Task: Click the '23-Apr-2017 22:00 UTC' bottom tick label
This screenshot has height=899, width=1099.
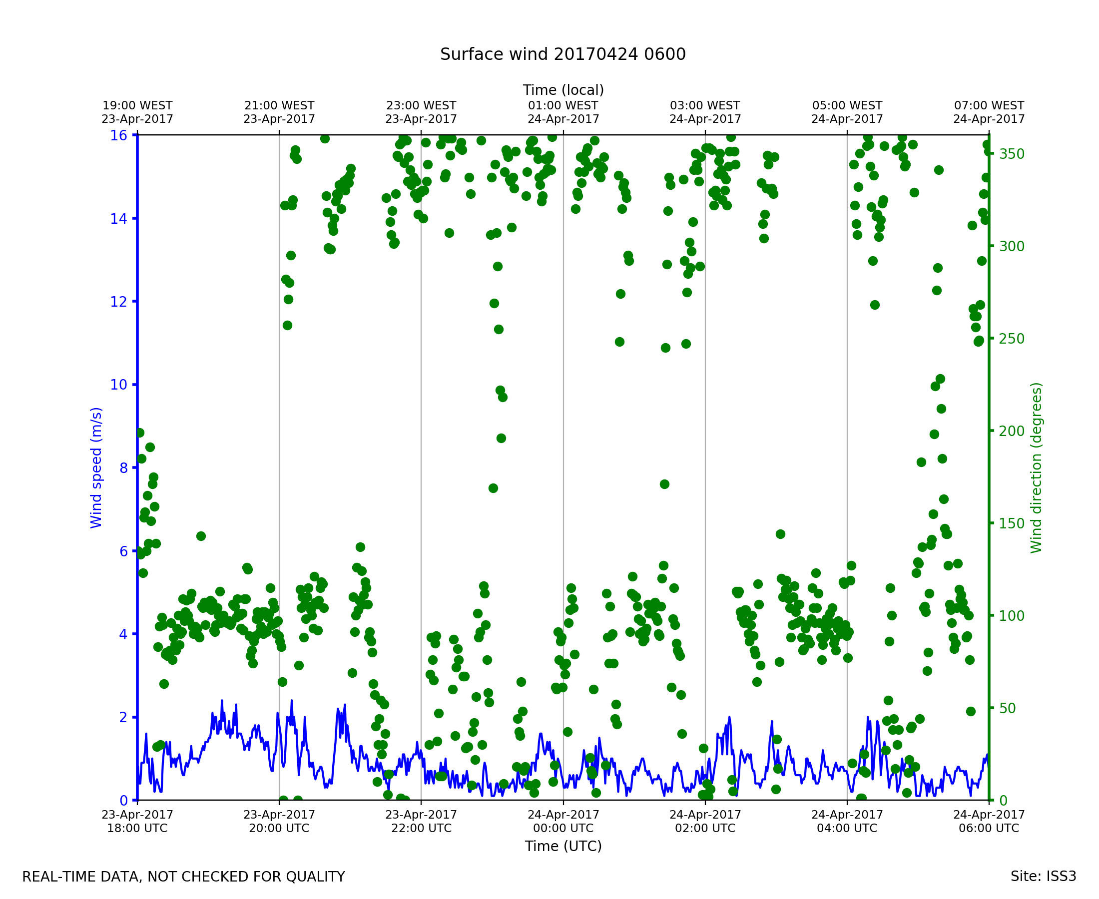Action: coord(421,821)
